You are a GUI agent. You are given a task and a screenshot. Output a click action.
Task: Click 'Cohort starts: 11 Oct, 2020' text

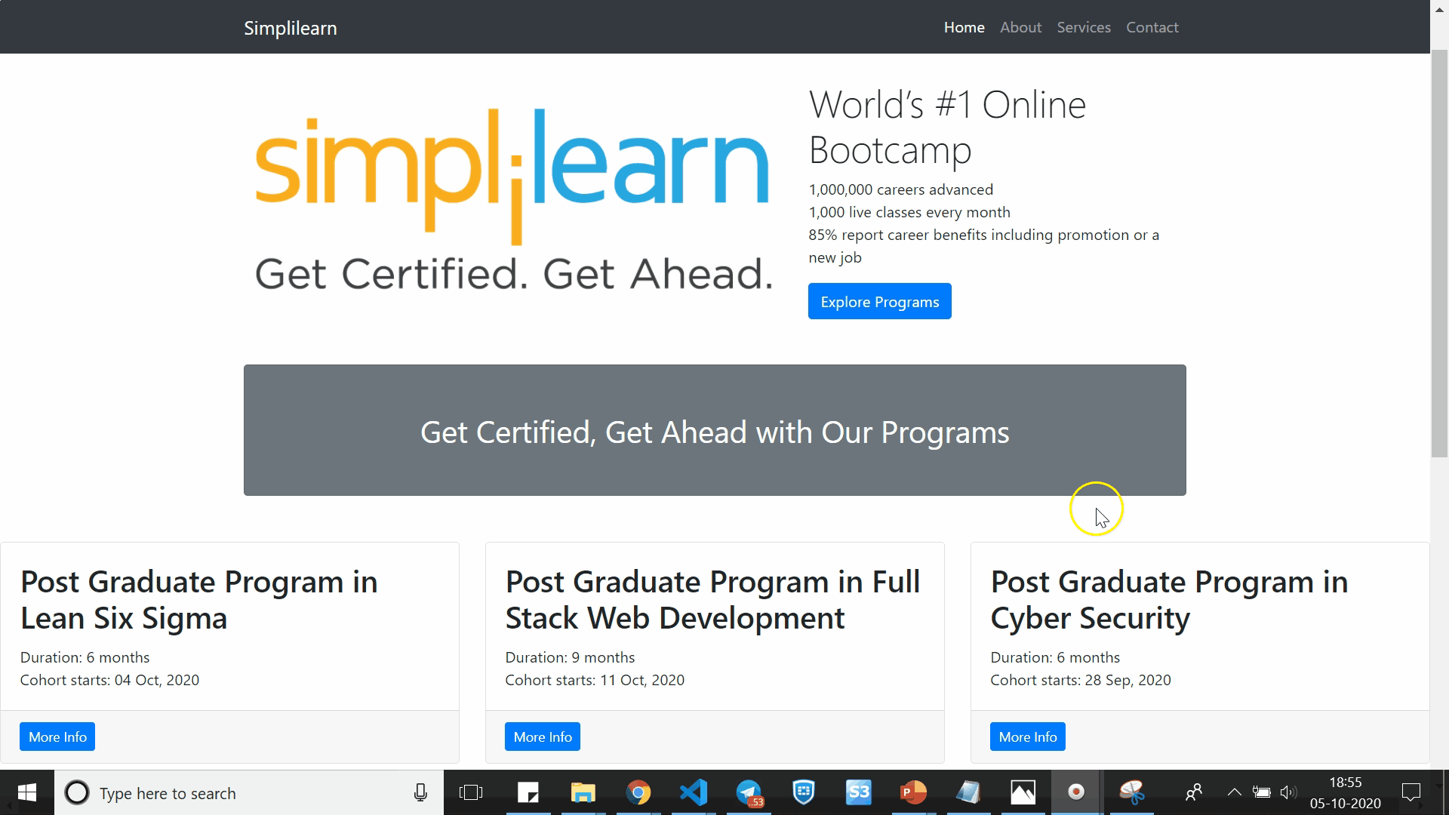[x=595, y=680]
